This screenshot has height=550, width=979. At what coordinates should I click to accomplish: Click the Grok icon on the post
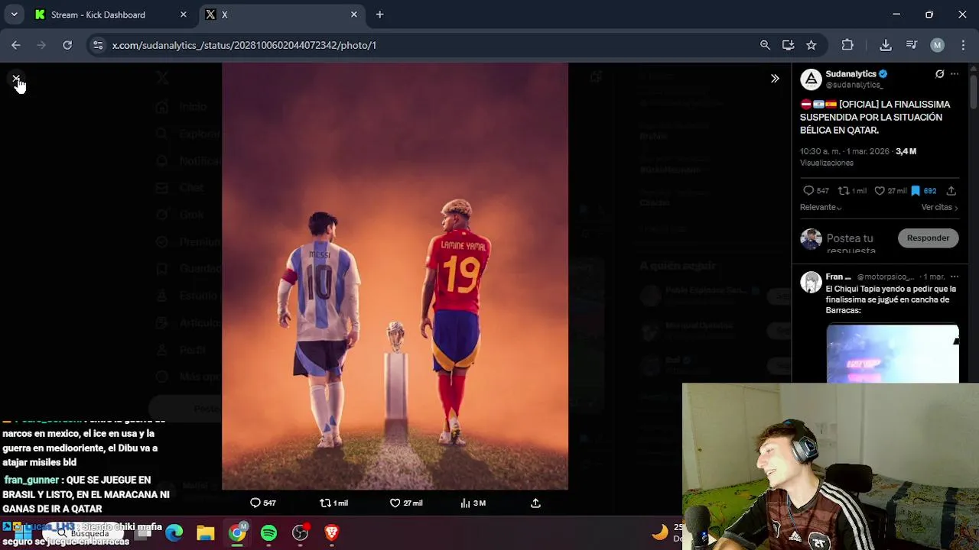pyautogui.click(x=939, y=74)
